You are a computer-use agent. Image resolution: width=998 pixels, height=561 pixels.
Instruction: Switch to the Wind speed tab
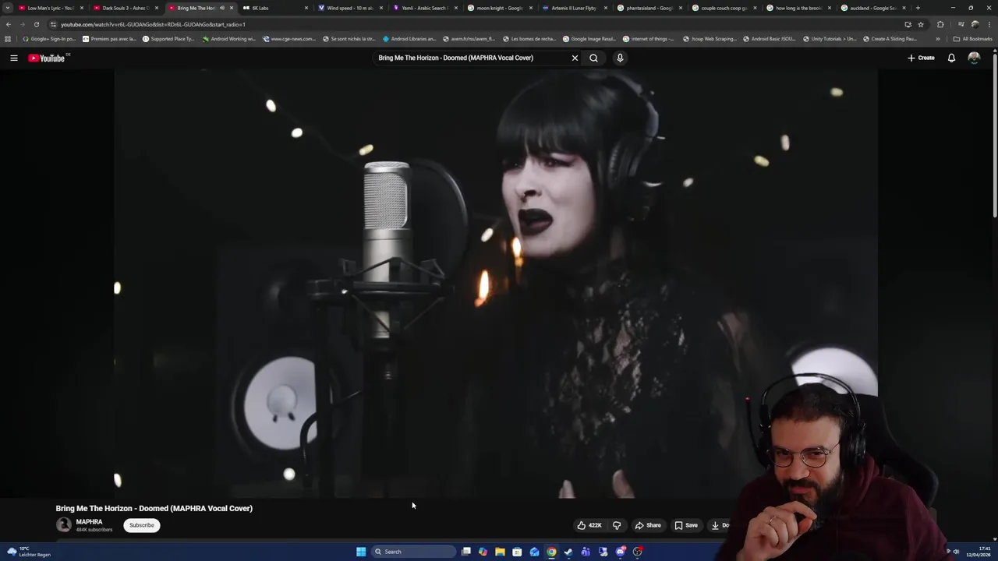pos(349,8)
